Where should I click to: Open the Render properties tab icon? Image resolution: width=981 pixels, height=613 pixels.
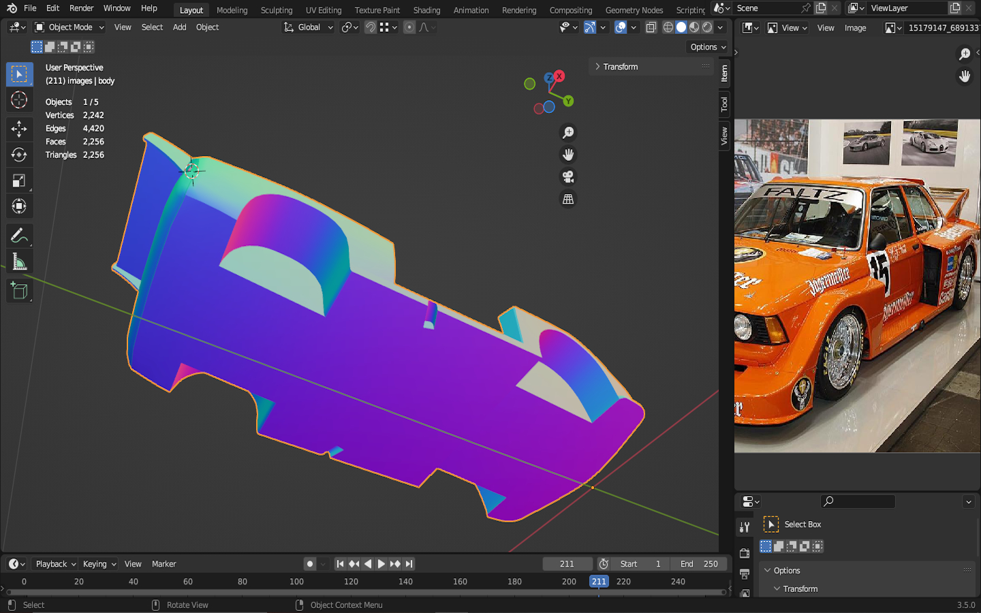tap(745, 553)
